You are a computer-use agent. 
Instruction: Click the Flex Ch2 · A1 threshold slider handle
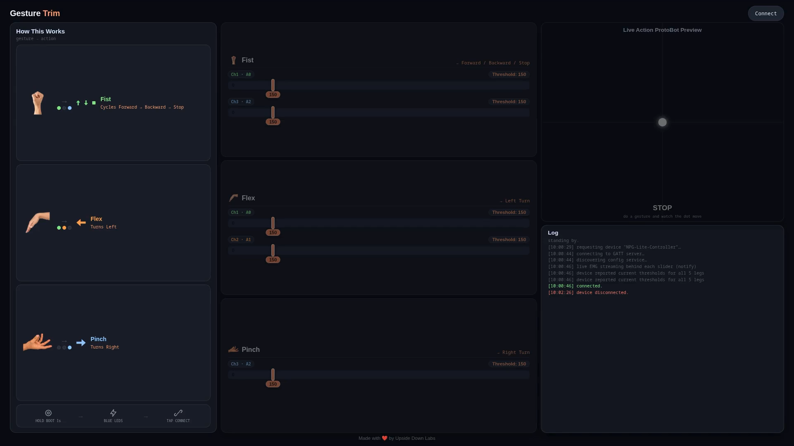click(273, 250)
